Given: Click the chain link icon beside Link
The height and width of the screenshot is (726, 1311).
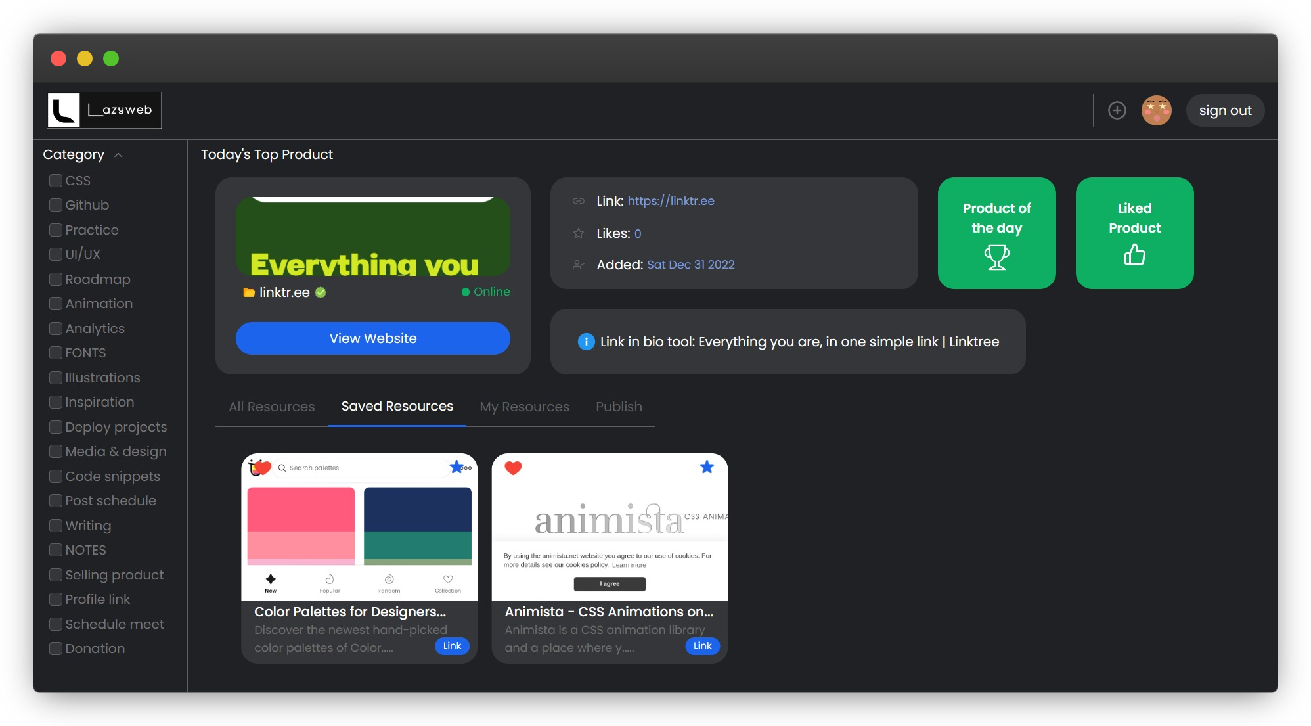Looking at the screenshot, I should click(x=578, y=201).
